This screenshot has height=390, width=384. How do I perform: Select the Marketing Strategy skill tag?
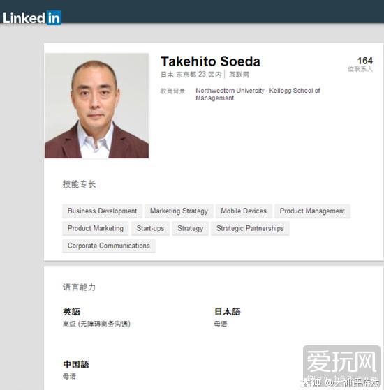click(179, 211)
